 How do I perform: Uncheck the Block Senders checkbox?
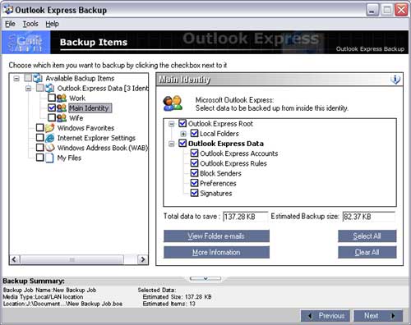(194, 173)
